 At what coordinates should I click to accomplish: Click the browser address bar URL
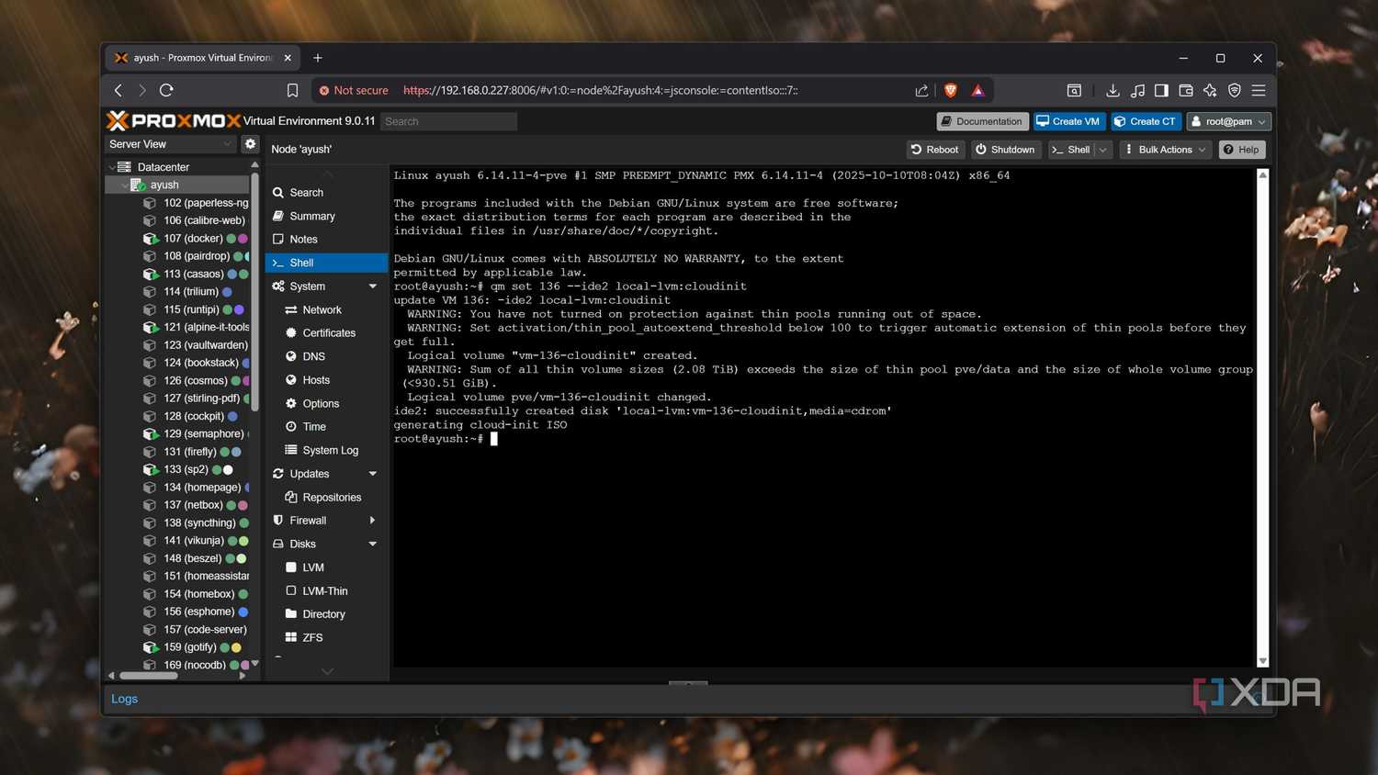coord(600,90)
